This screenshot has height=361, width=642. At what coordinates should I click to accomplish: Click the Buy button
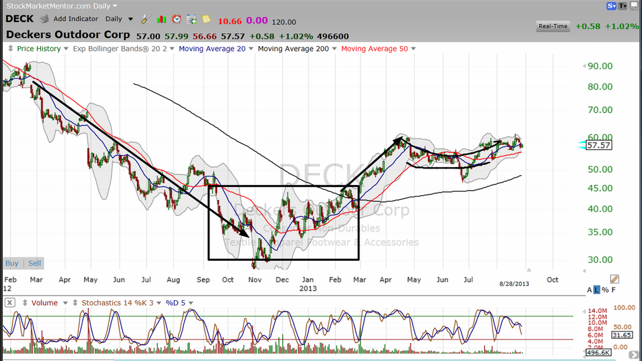tap(12, 263)
